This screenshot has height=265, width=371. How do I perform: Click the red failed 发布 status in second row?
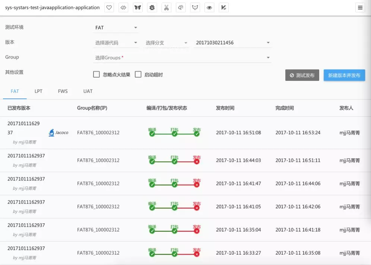[197, 161]
